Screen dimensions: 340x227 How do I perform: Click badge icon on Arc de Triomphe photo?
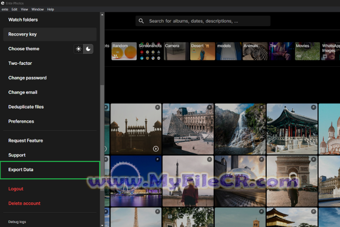coord(314,159)
